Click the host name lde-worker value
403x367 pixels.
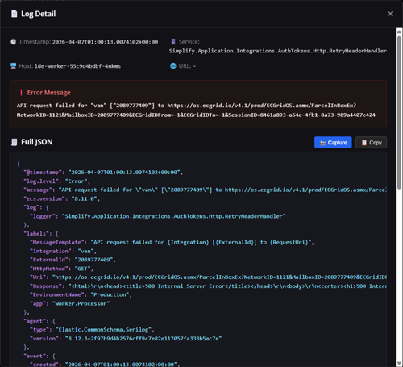[77, 66]
